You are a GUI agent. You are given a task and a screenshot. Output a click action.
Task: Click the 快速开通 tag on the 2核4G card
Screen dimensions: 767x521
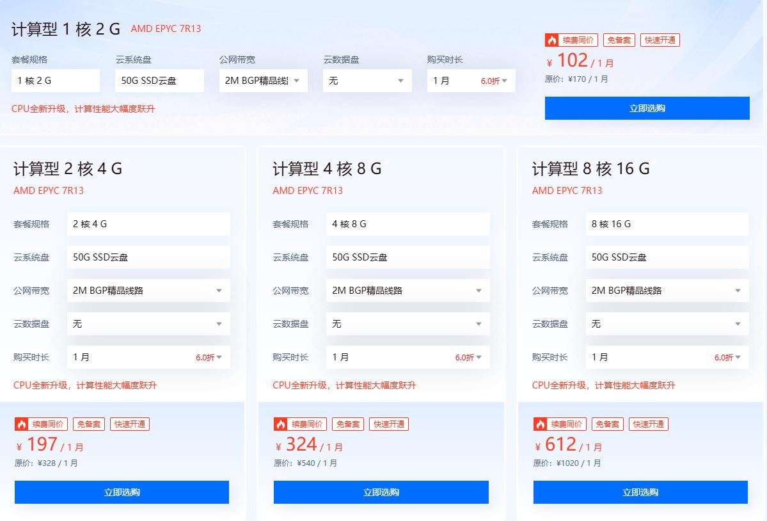pos(130,424)
